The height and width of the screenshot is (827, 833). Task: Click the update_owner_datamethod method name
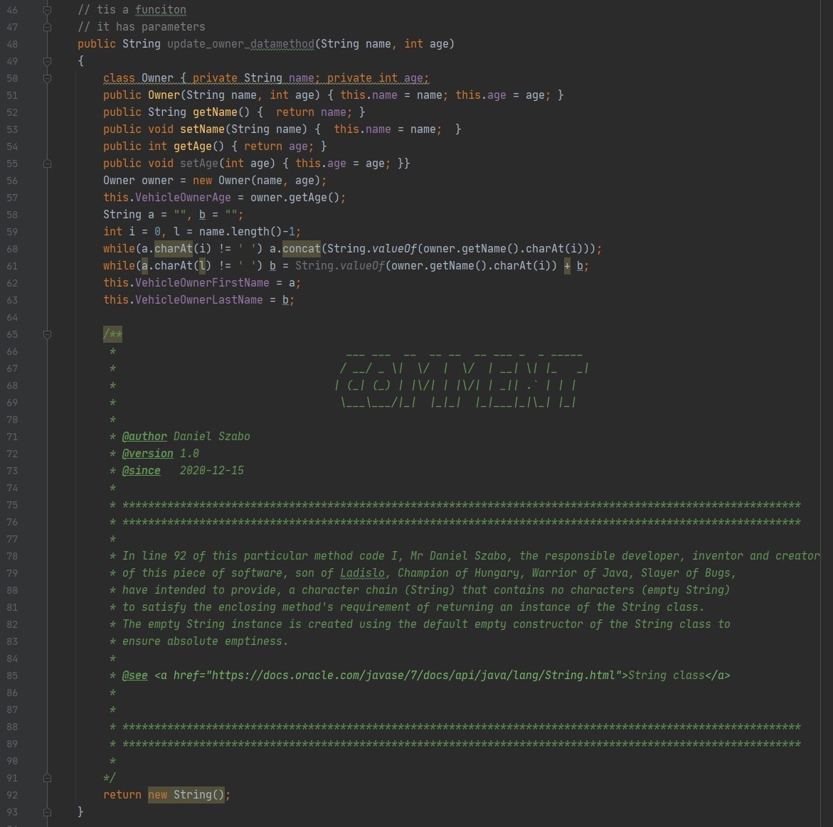tap(240, 44)
